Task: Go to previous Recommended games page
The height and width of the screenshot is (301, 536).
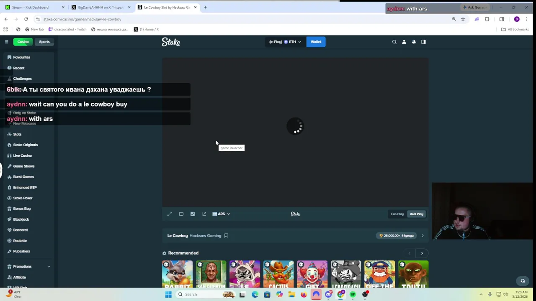Action: (410, 253)
